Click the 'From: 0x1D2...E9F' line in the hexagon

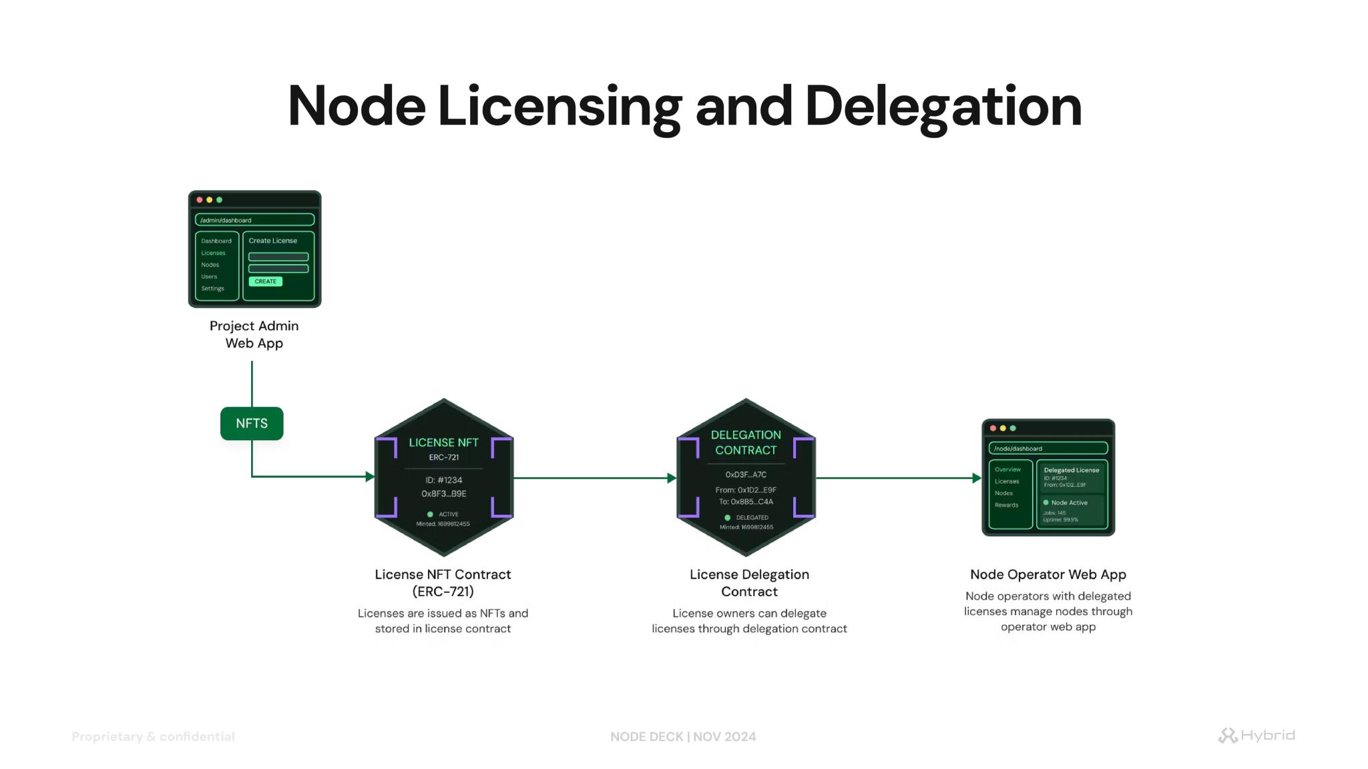click(x=746, y=490)
